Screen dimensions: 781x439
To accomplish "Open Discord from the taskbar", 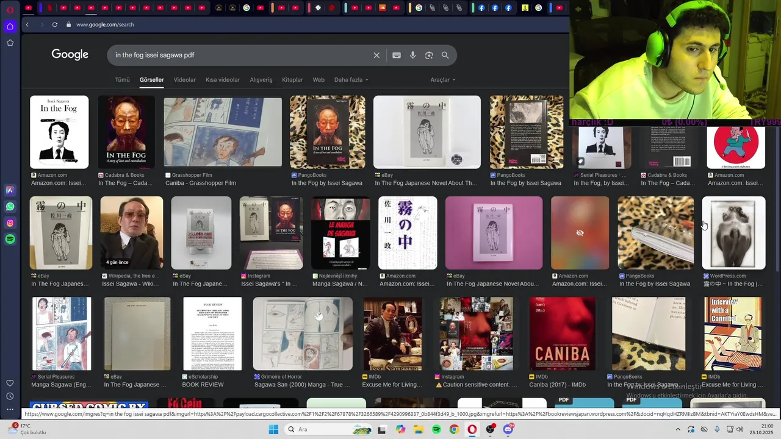I will pos(508,429).
